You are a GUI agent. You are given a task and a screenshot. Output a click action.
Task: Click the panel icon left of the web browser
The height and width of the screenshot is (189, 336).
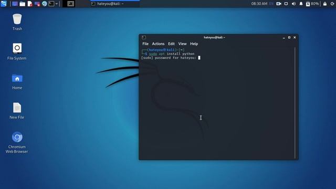click(x=37, y=4)
